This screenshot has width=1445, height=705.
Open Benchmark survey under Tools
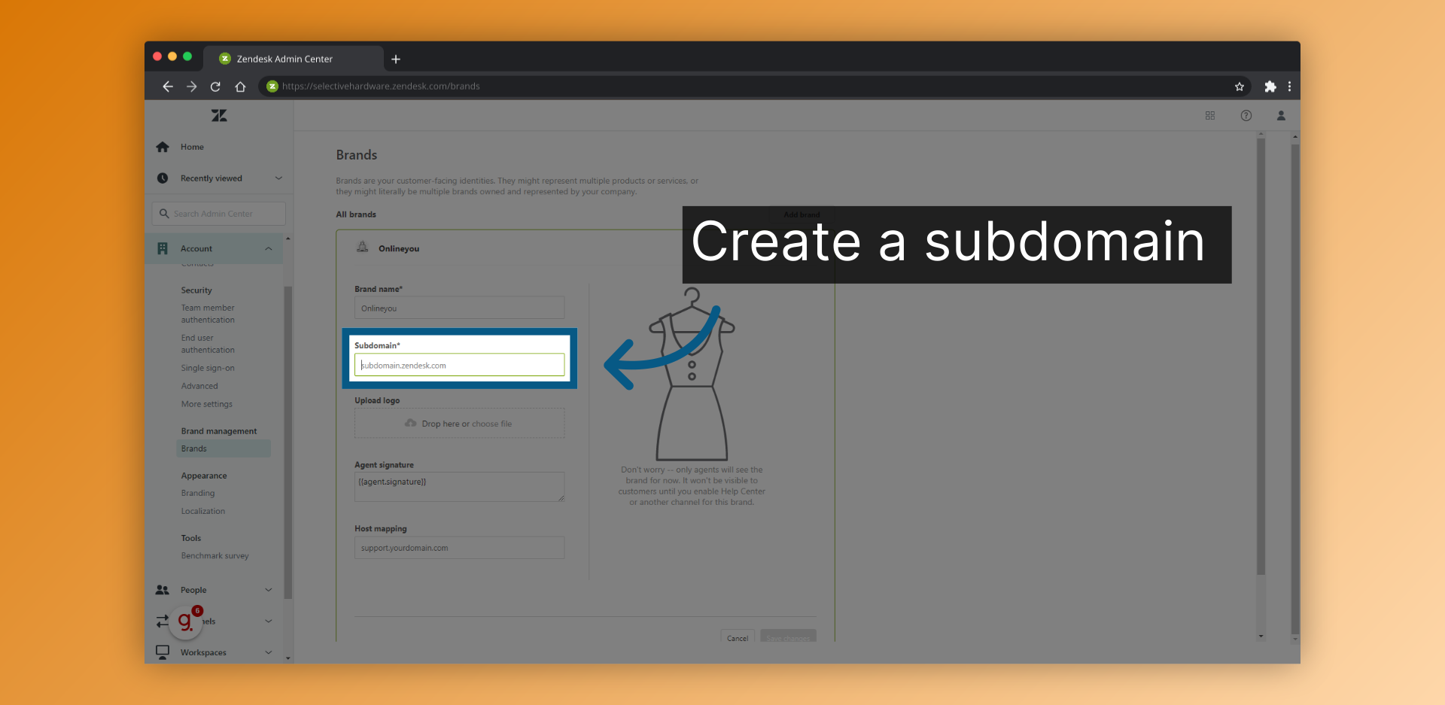pyautogui.click(x=215, y=556)
